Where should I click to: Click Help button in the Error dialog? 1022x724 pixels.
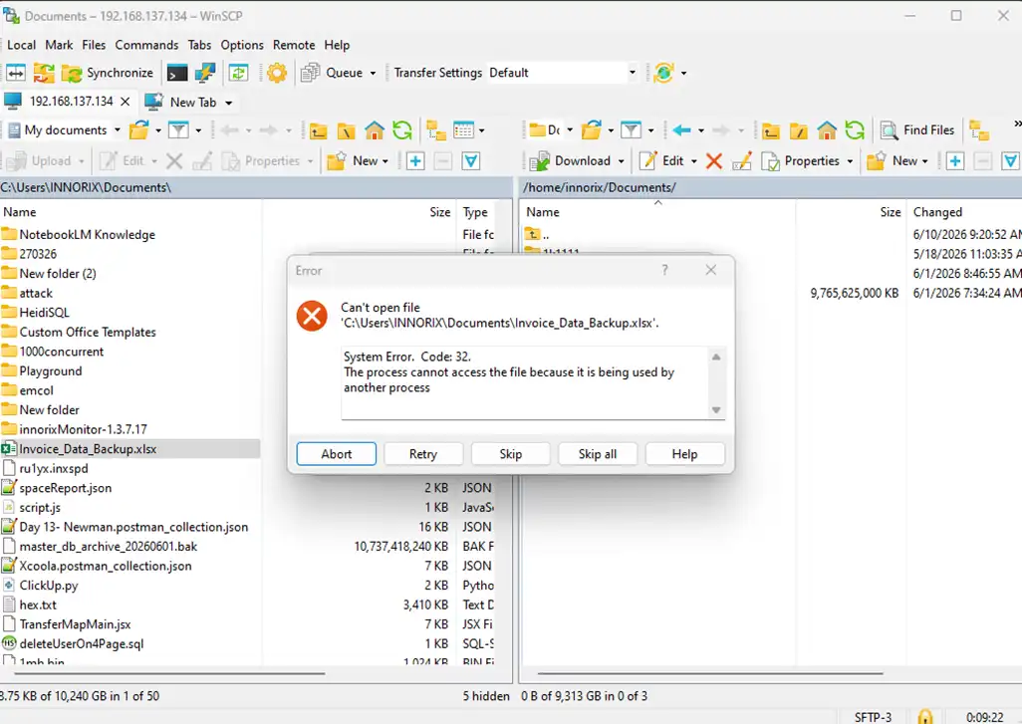point(684,453)
